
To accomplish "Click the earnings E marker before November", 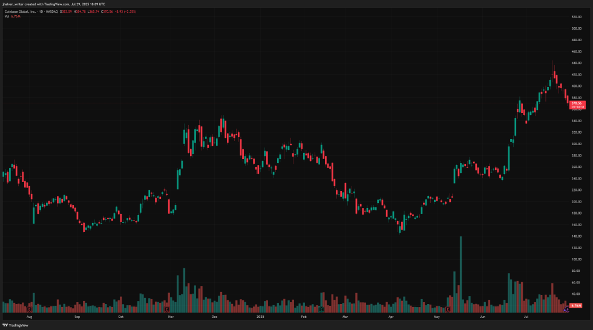I will point(166,309).
